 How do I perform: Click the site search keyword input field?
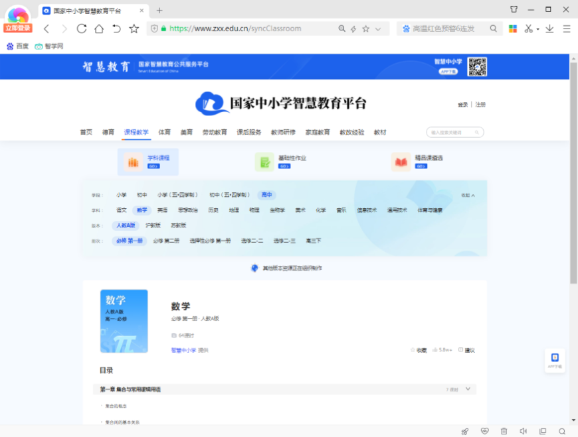tap(455, 133)
